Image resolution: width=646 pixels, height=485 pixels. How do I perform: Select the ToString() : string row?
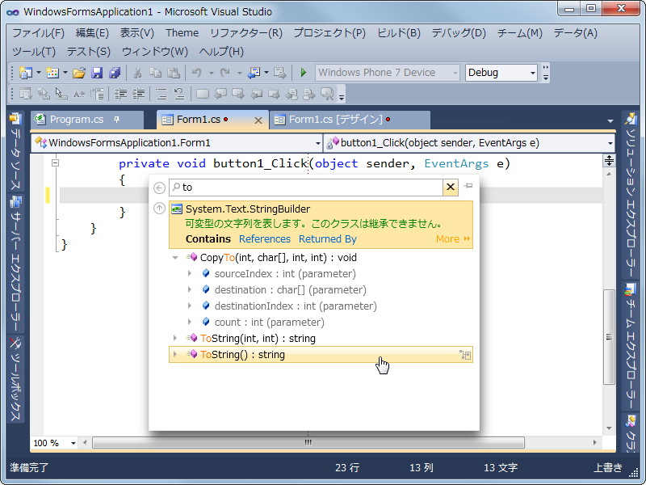pyautogui.click(x=321, y=355)
